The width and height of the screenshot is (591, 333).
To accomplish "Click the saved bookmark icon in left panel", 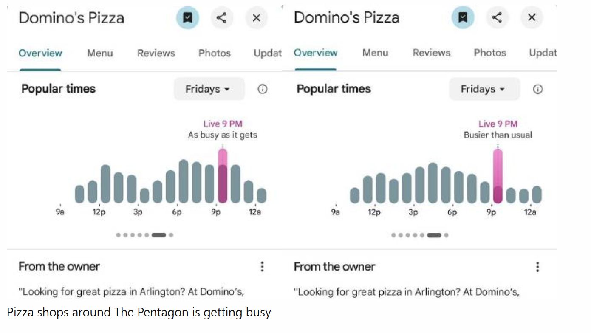I will tap(187, 18).
